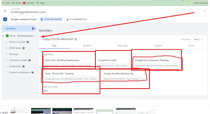Screen dimensions: 210x114
Task: Click the API icon next to Consent Initialization
Action: coord(32,72)
